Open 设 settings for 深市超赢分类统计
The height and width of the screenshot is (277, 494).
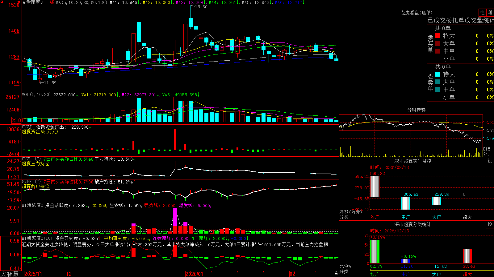pyautogui.click(x=490, y=224)
